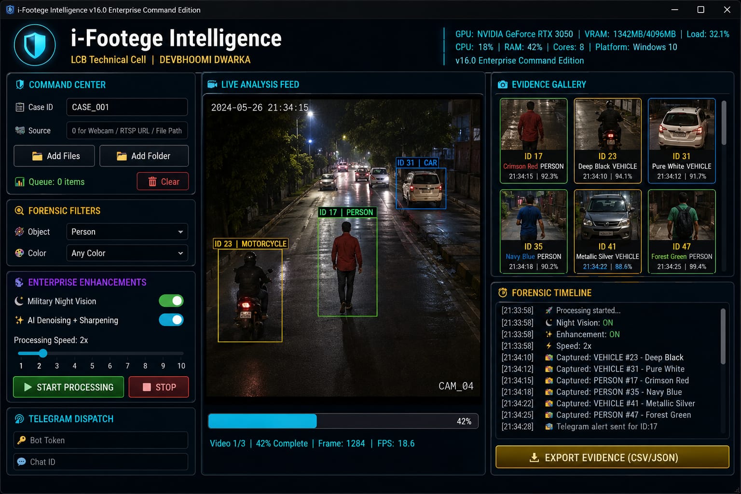This screenshot has width=741, height=494.
Task: Click the Source camera icon
Action: [x=20, y=130]
